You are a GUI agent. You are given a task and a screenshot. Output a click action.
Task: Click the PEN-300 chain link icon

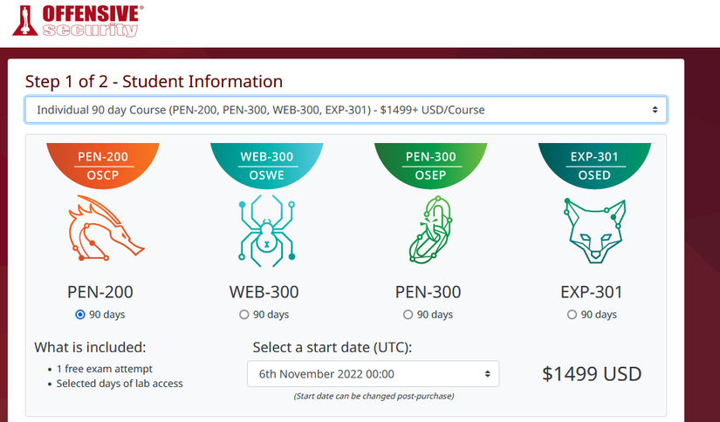coord(429,230)
